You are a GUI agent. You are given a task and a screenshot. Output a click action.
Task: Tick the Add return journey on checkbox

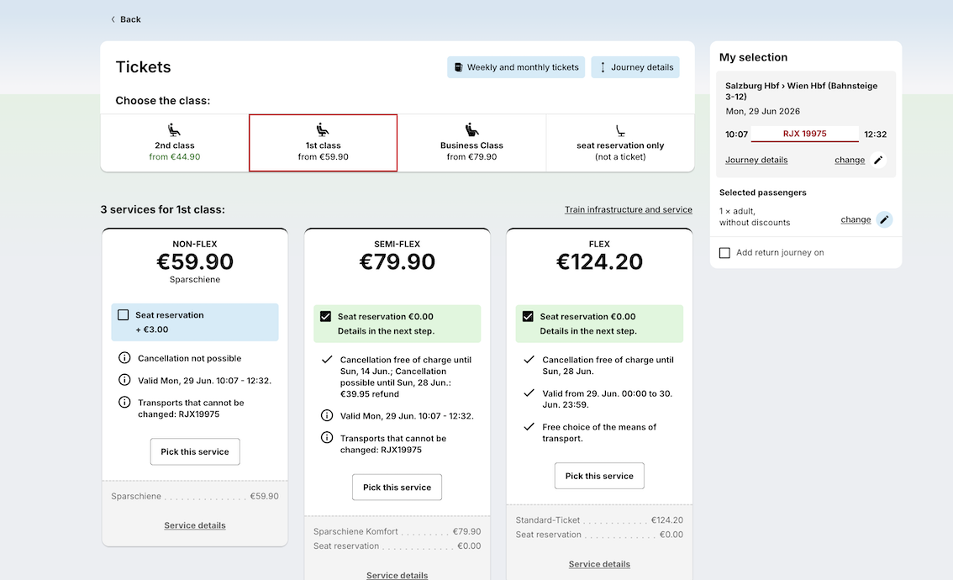724,253
